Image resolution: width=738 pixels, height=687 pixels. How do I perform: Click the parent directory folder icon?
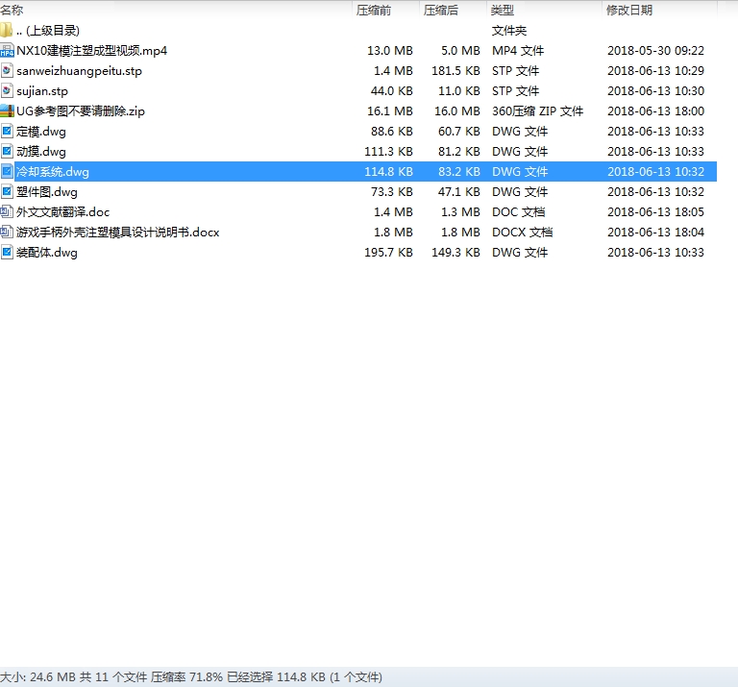point(6,30)
